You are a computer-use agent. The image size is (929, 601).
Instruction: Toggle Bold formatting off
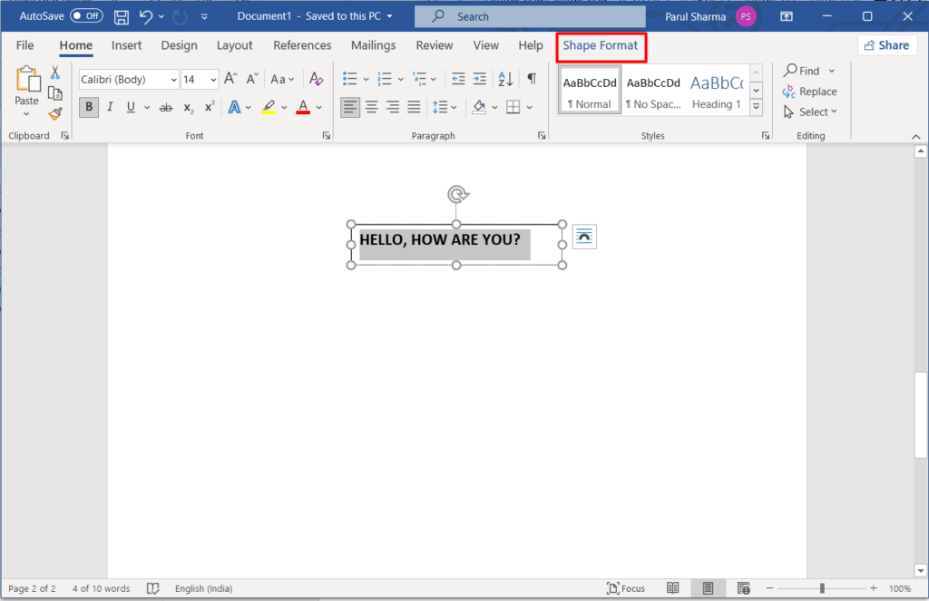tap(89, 107)
